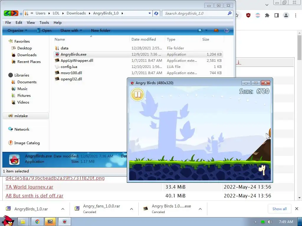Open Chrome three-dot menu
302x226 pixels.
point(296,15)
